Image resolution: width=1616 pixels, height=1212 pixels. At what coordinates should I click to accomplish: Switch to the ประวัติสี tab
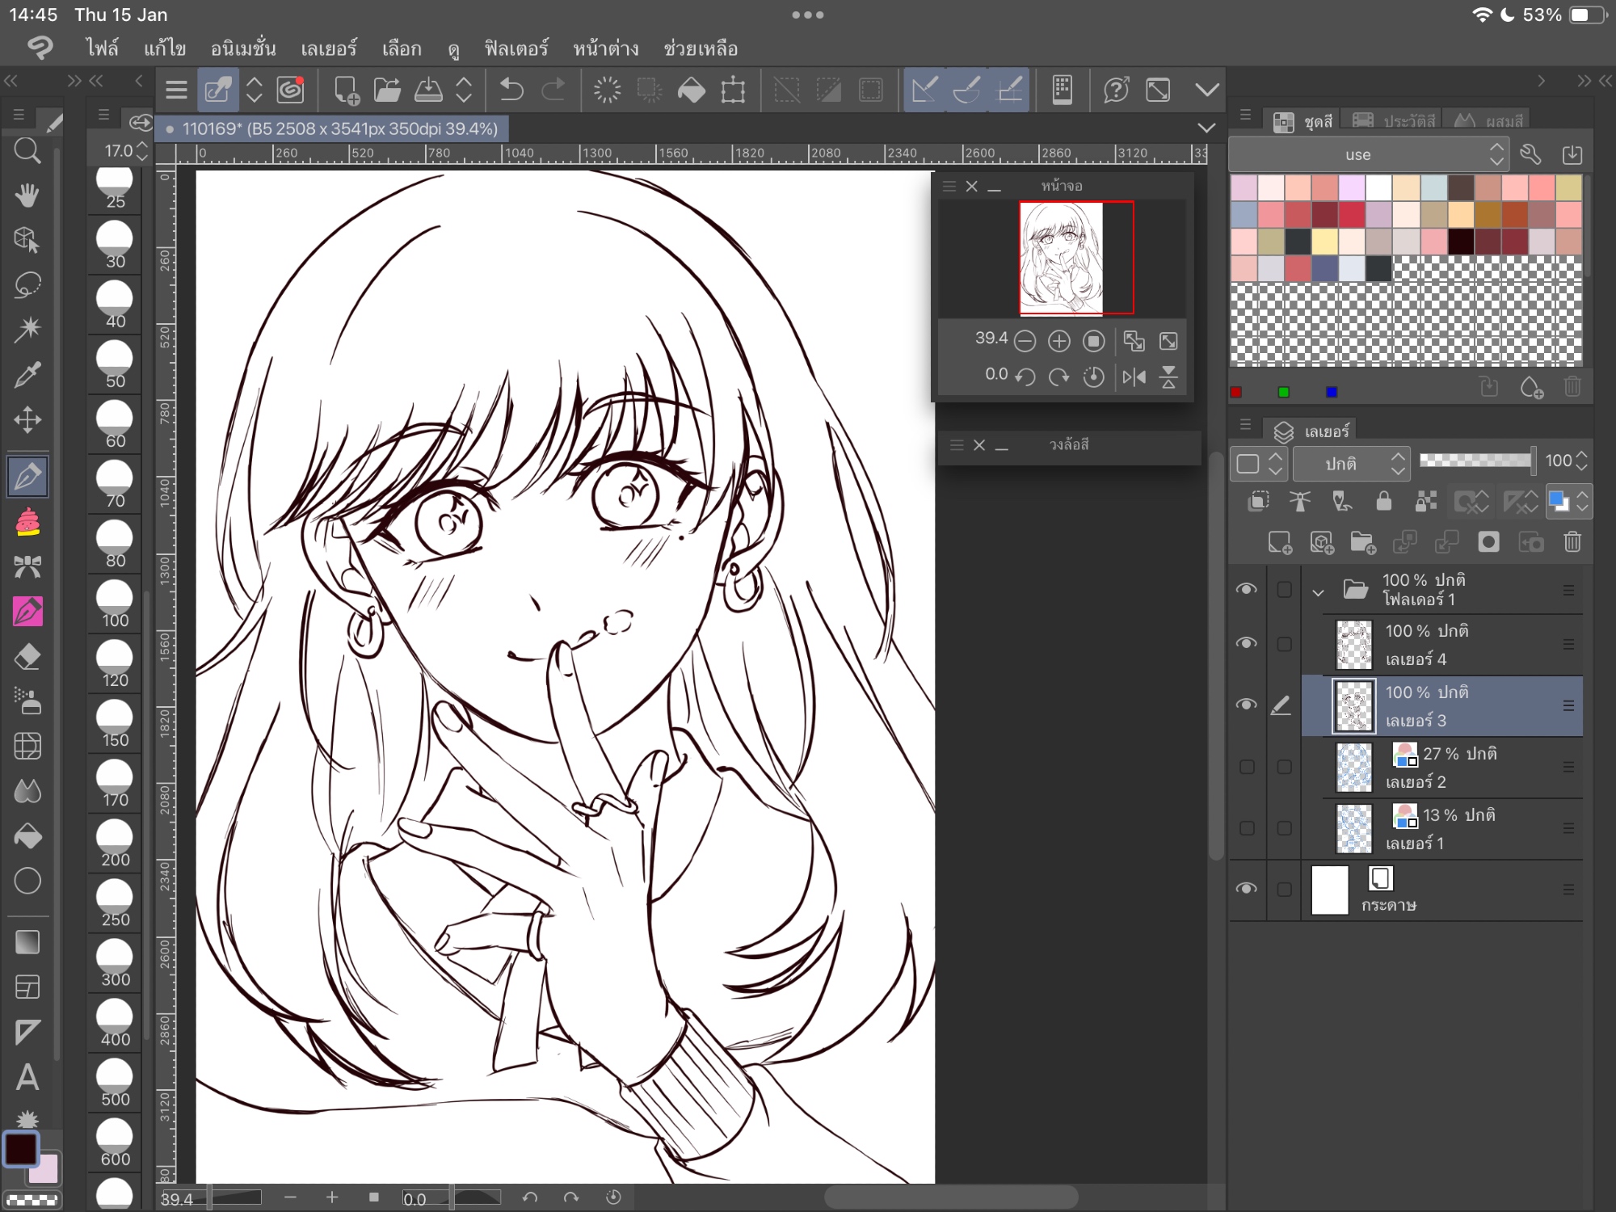pos(1394,121)
